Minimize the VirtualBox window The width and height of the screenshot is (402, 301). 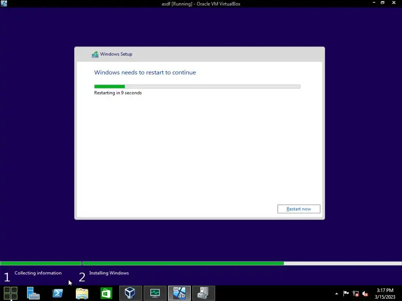pos(374,3)
